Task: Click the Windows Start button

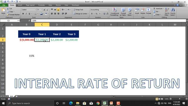Action: 3,103
